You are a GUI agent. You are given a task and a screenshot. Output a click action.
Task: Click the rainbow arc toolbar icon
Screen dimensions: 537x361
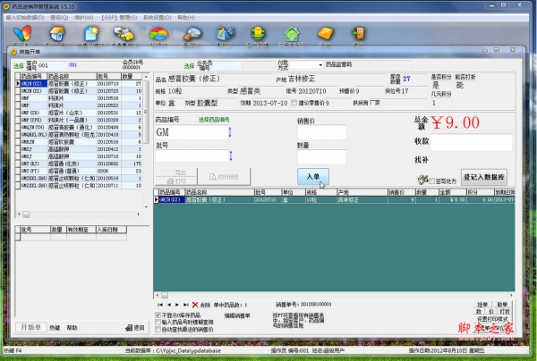click(158, 34)
